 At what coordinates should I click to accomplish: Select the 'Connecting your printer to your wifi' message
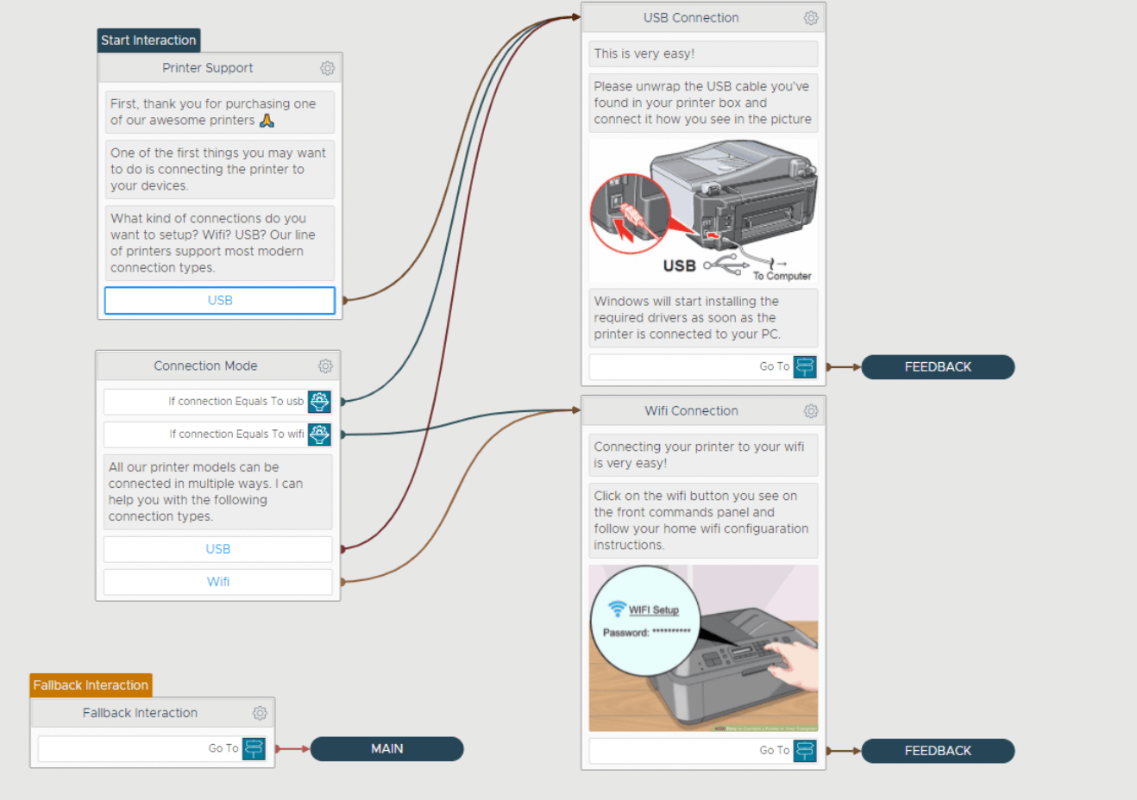click(703, 455)
